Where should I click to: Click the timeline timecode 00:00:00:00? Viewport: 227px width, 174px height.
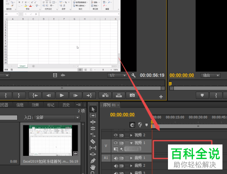[122, 114]
